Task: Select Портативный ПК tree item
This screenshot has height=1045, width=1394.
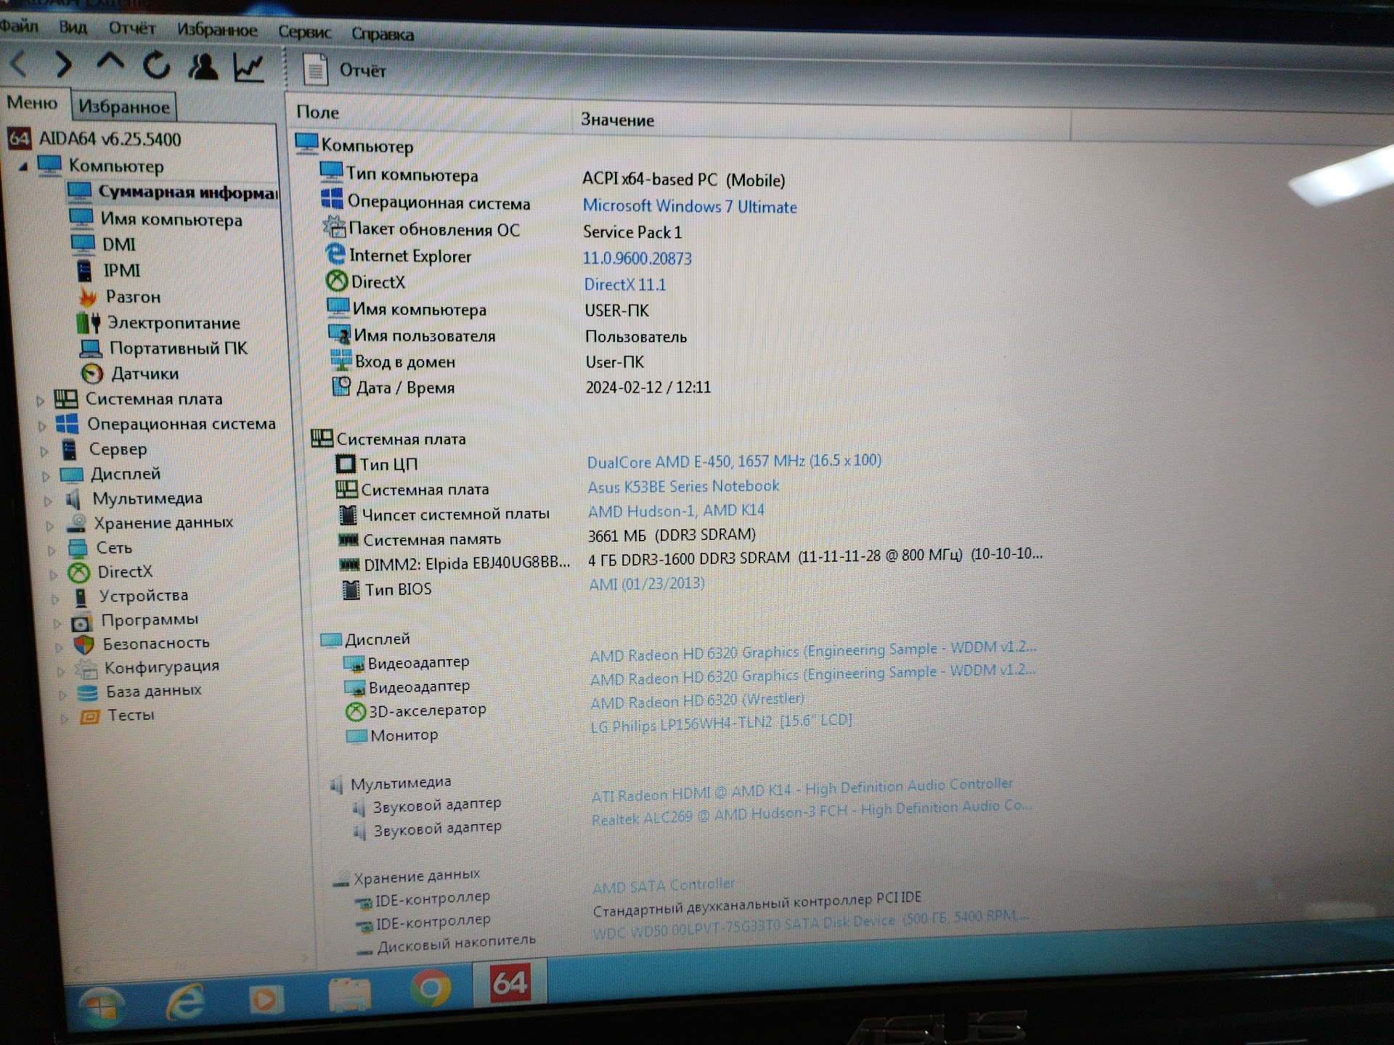Action: (179, 348)
